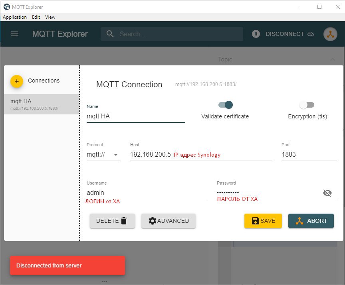Open the Edit menu

[x=36, y=17]
